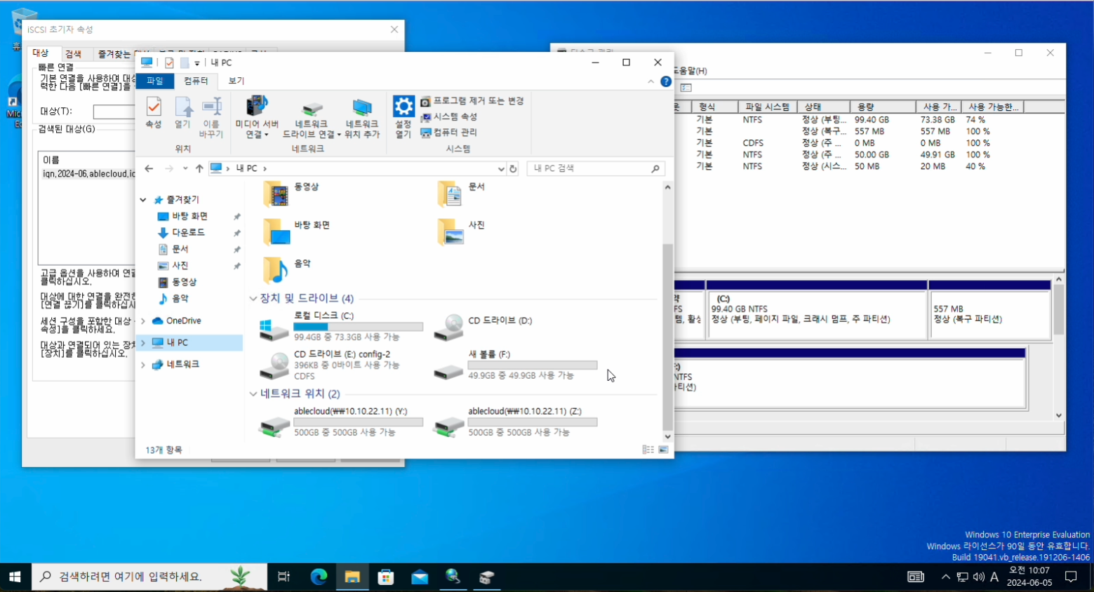The image size is (1094, 592).
Task: Launch Microsoft Edge from the taskbar
Action: point(319,577)
